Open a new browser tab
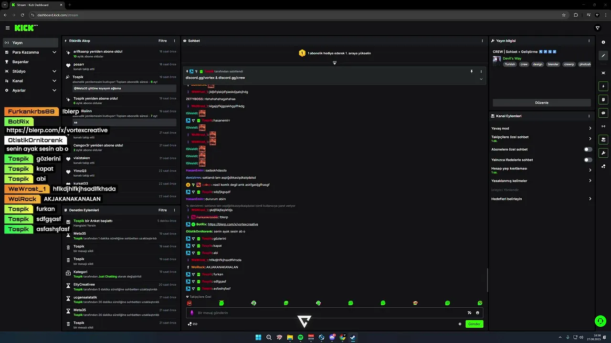Image resolution: width=611 pixels, height=343 pixels. (x=70, y=5)
